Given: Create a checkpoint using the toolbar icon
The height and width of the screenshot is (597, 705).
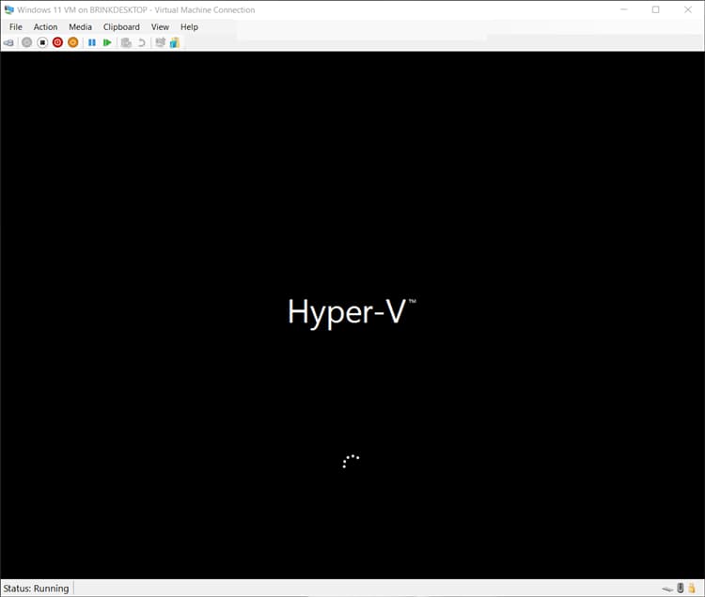Looking at the screenshot, I should [126, 42].
